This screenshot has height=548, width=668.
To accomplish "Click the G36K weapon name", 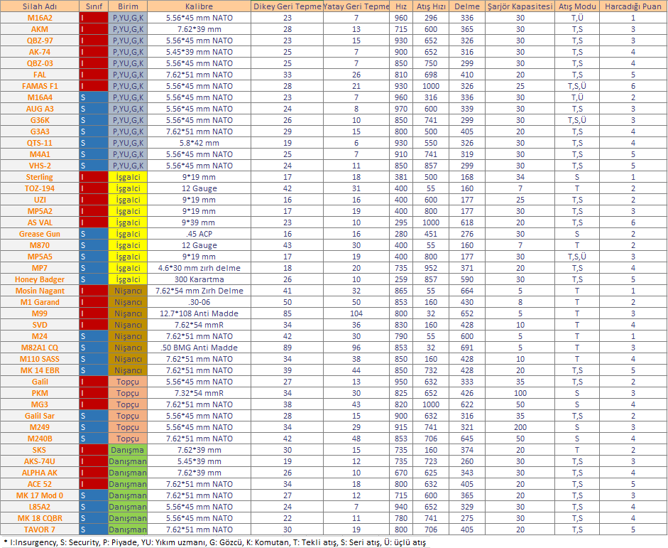I will tap(40, 120).
